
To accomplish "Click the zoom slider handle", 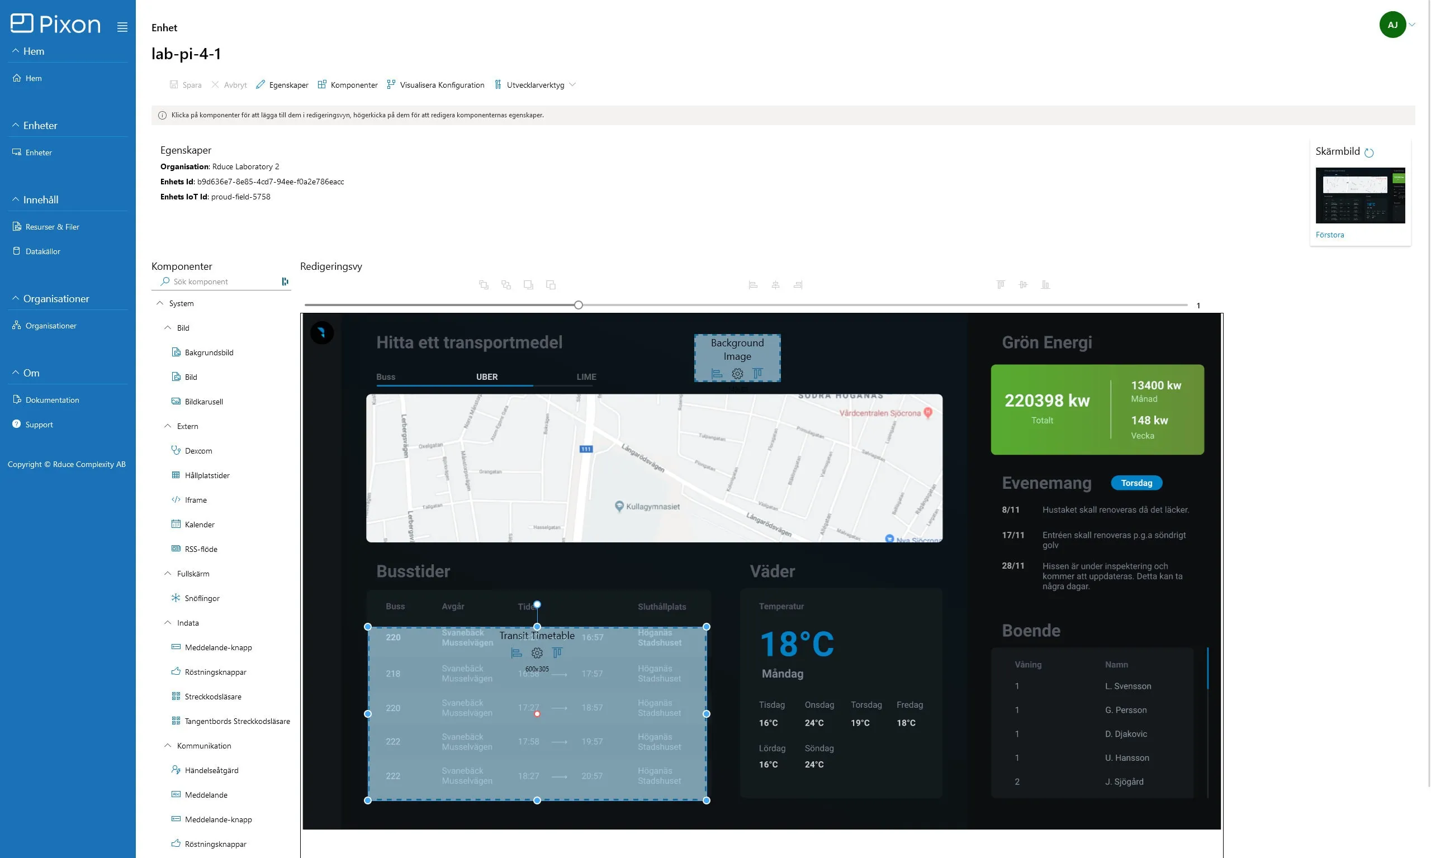I will click(x=578, y=306).
